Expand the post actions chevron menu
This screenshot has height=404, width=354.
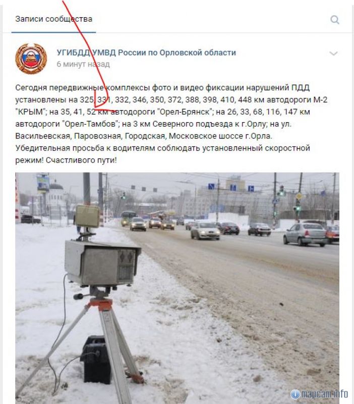tap(333, 54)
